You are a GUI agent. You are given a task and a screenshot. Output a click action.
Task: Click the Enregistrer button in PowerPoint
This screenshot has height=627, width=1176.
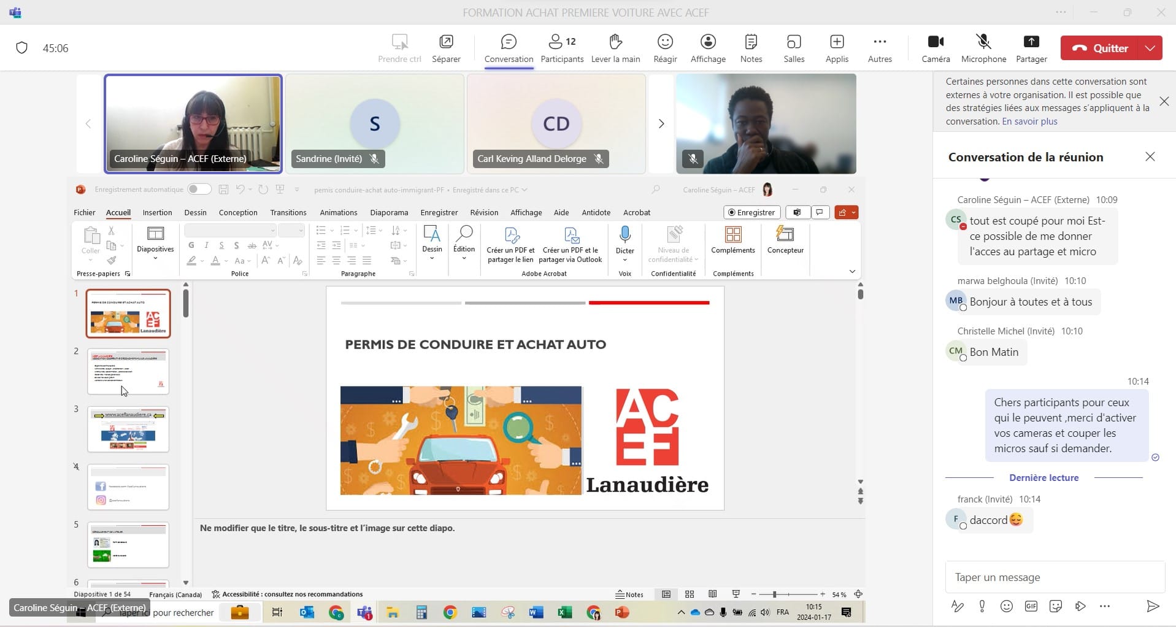click(x=751, y=212)
